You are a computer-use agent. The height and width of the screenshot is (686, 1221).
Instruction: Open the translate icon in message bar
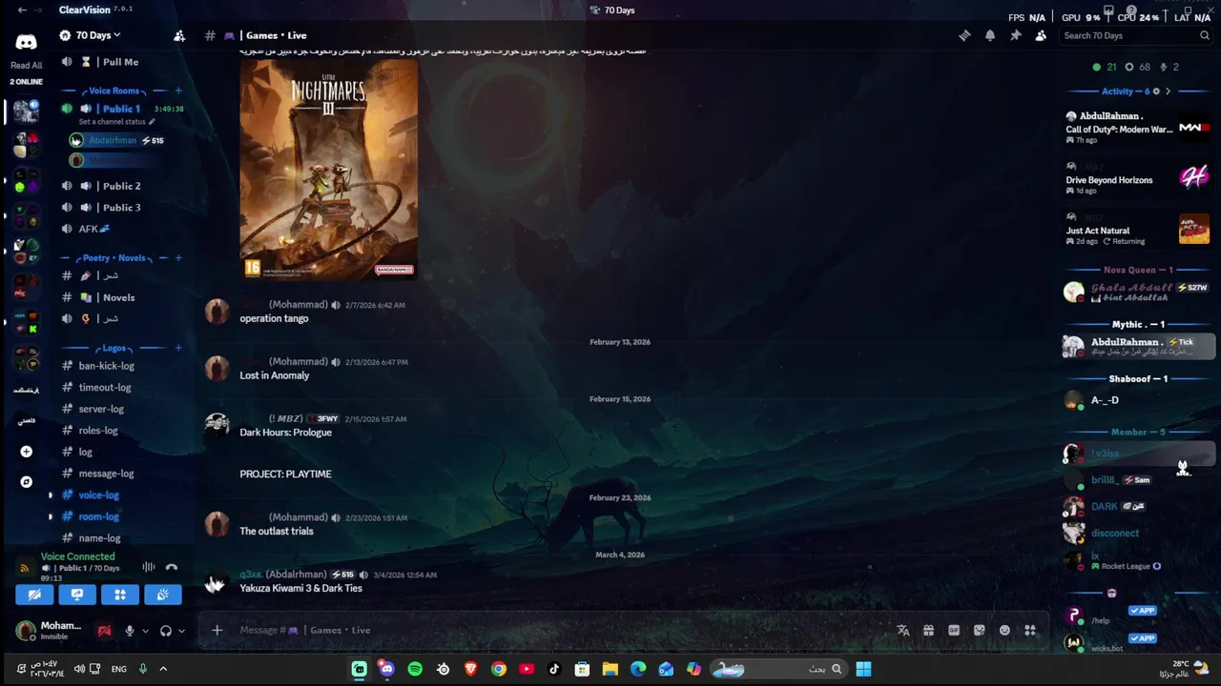pos(903,630)
